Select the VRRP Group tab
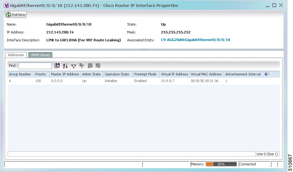Image resolution: width=293 pixels, height=172 pixels. click(40, 55)
